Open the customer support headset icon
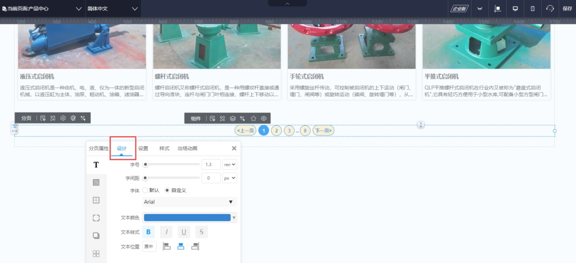576x263 pixels. (x=550, y=9)
